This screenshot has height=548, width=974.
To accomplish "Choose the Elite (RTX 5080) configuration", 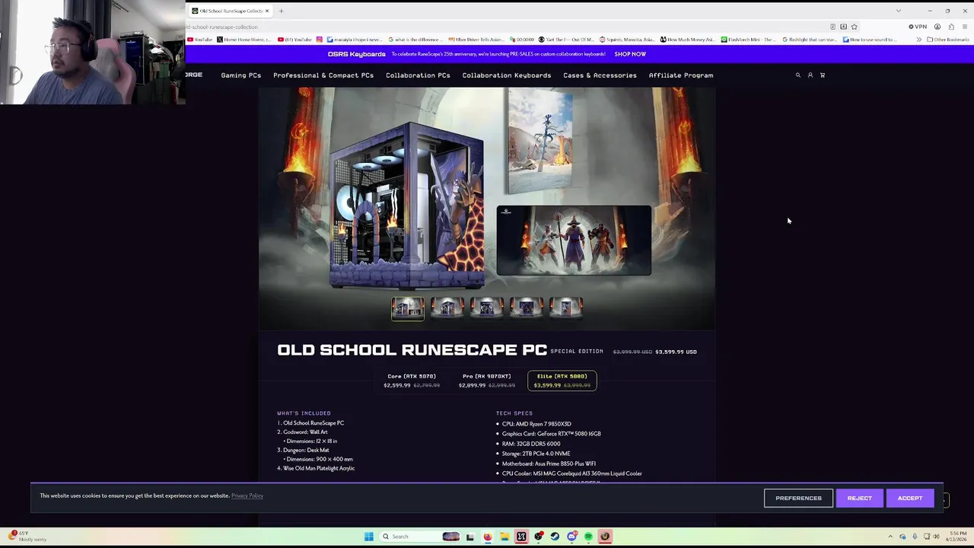I will click(562, 381).
